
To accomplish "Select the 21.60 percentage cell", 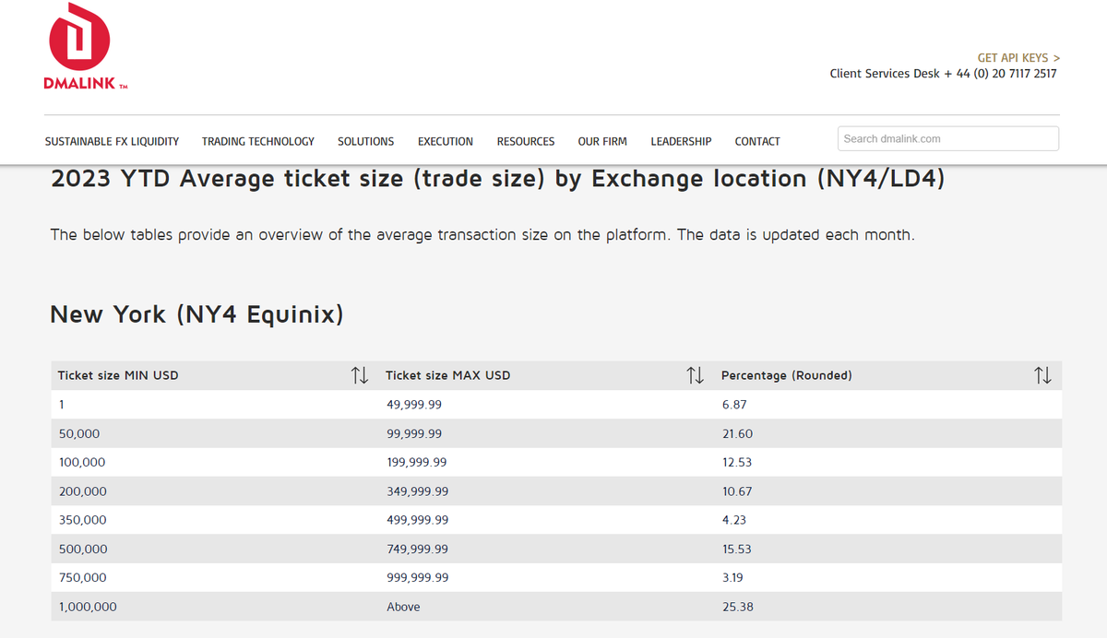I will point(888,433).
